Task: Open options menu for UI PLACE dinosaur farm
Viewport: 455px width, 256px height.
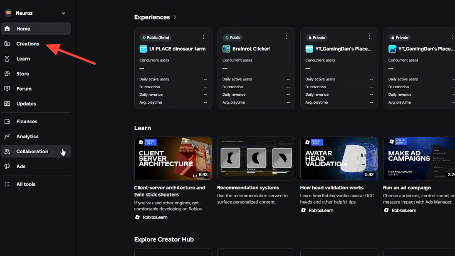Action: [x=203, y=37]
